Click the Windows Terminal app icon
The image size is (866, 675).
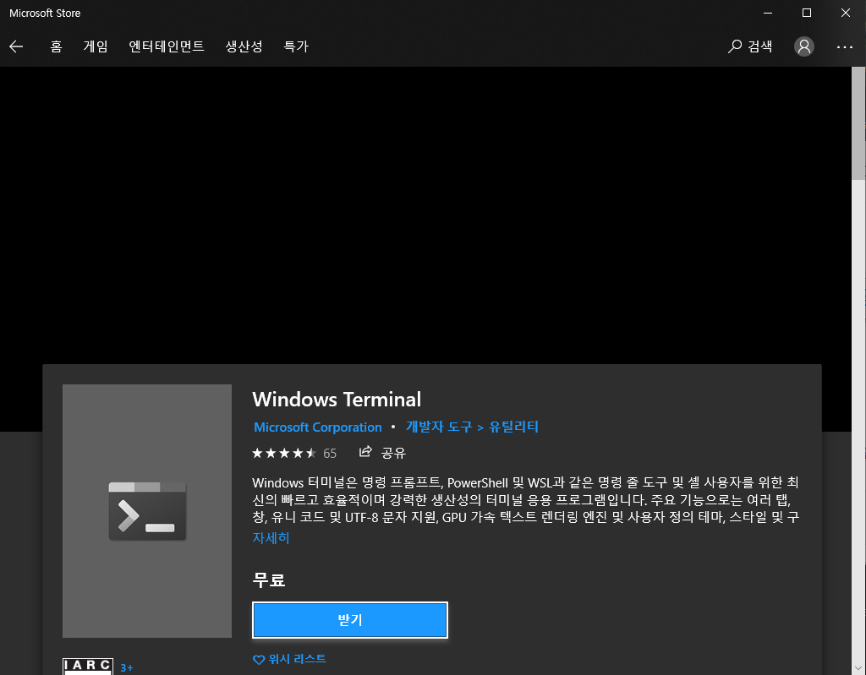[147, 511]
